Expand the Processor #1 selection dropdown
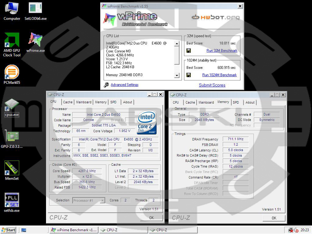 102,200
